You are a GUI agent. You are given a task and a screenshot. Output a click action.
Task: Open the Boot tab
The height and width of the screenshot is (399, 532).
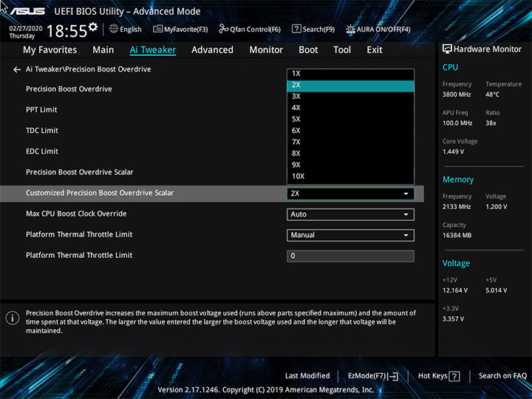click(308, 50)
